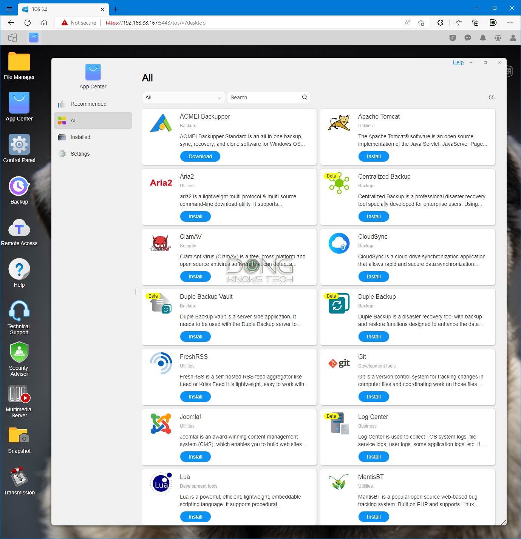Open the Snapshot desktop icon

[x=19, y=440]
